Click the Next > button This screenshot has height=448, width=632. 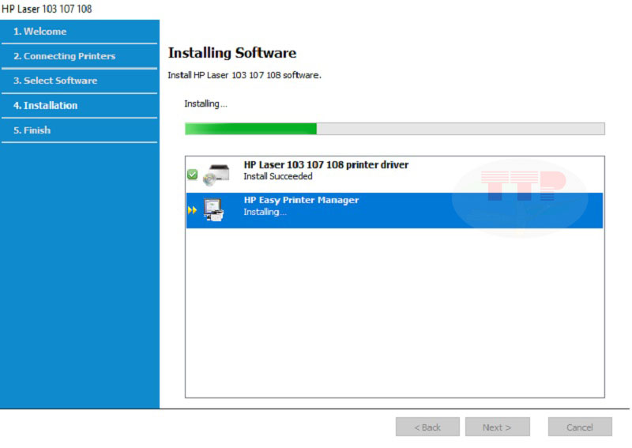497,427
